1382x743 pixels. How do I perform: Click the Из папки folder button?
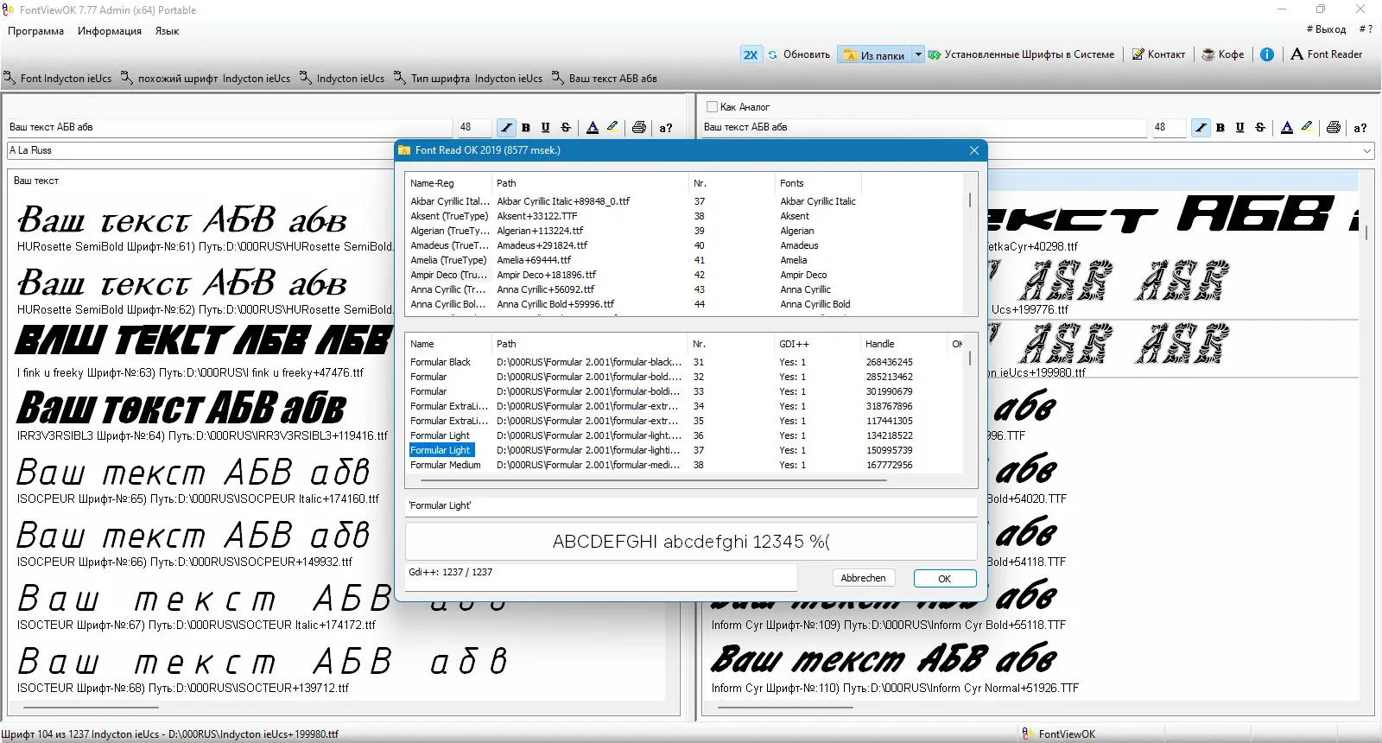pos(874,55)
